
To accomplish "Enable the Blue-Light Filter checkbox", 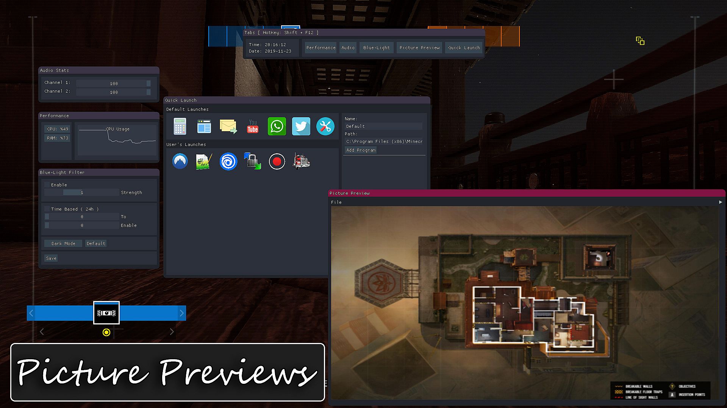I will click(47, 185).
